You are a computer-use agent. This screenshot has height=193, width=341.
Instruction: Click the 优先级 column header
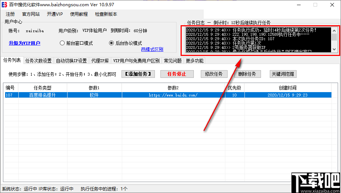point(235,88)
